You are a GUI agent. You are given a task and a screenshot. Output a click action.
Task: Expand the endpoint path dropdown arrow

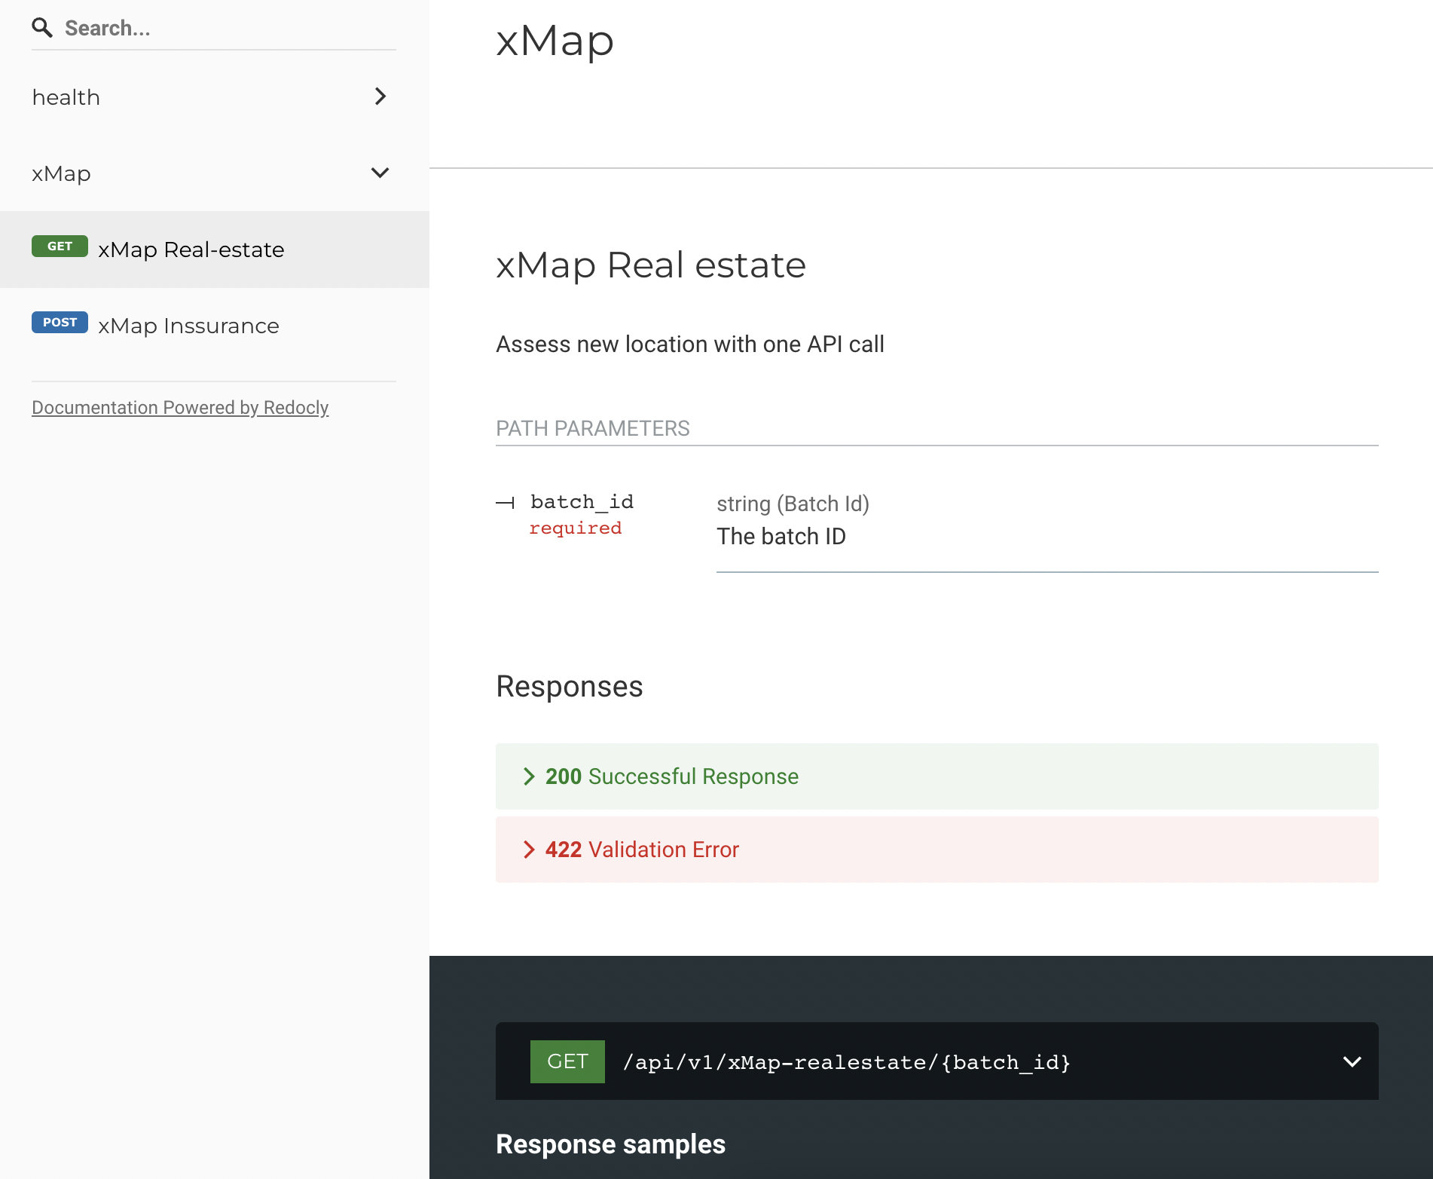click(1352, 1061)
